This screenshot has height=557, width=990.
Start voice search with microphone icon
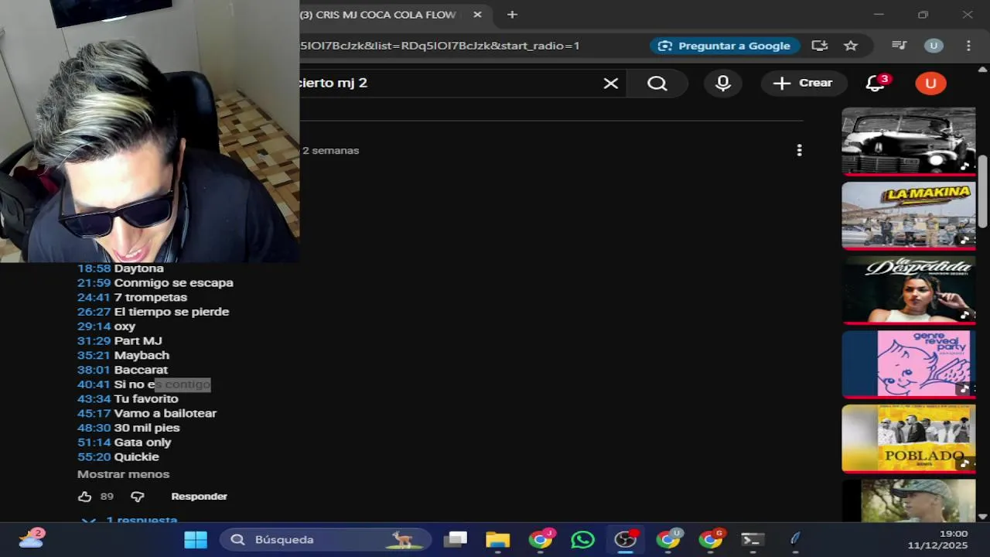click(723, 83)
